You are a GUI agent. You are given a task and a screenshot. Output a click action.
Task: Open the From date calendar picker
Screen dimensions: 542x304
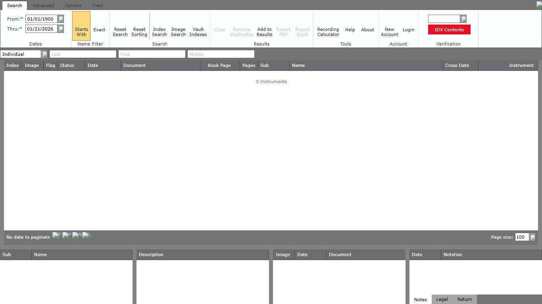[61, 19]
